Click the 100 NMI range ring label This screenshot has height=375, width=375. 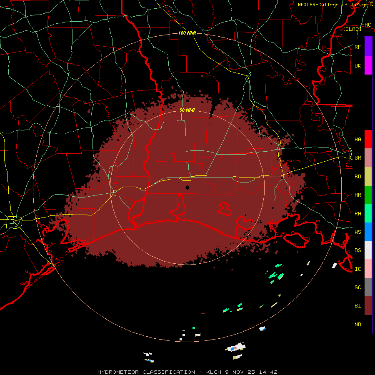187,33
